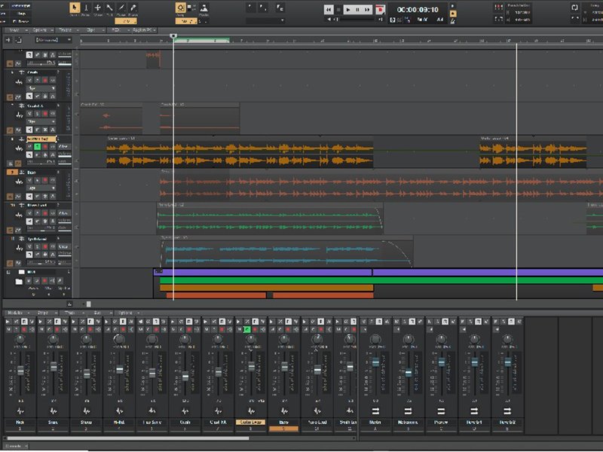The image size is (603, 452).
Task: Select the Smart tool in the toolbar
Action: tap(74, 8)
